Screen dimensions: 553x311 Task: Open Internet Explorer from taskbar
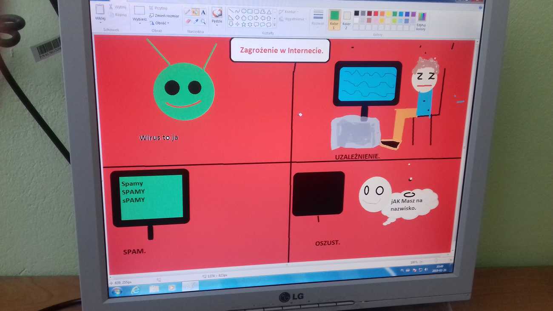tap(135, 290)
